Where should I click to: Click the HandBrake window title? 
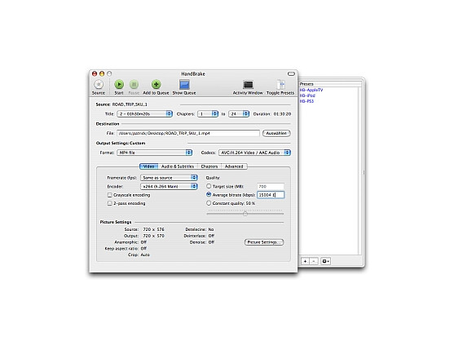click(193, 74)
